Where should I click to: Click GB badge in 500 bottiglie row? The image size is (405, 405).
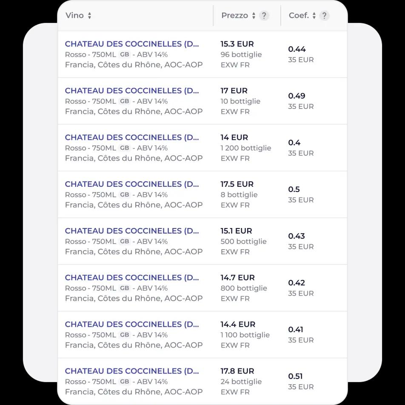pyautogui.click(x=125, y=242)
